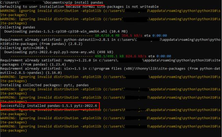Click 'Installing collected packages: pytz, pandas' line

click(44, 85)
